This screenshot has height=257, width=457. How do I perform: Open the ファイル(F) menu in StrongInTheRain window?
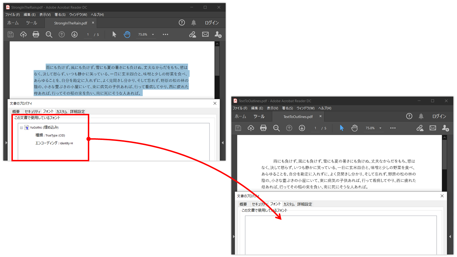click(12, 15)
